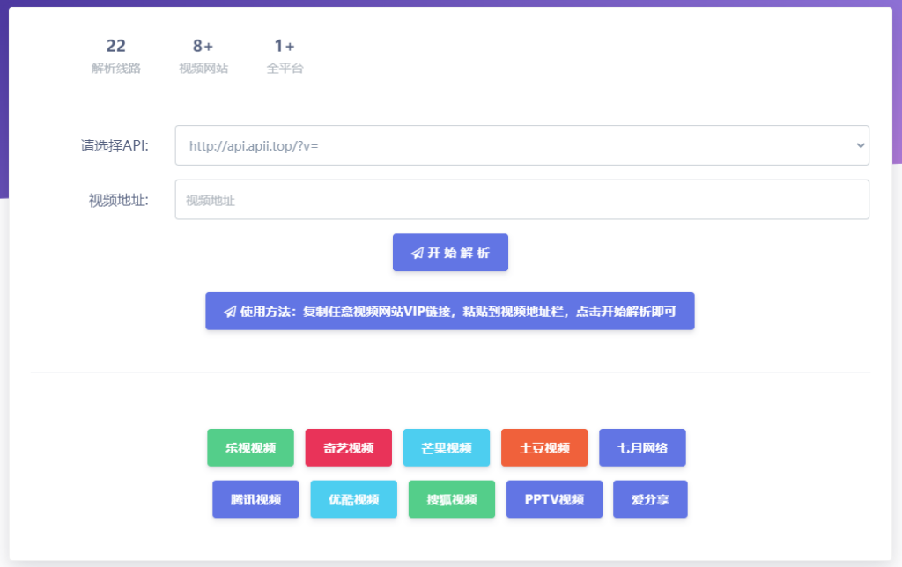Click the blue usage instructions banner
902x567 pixels.
(449, 311)
